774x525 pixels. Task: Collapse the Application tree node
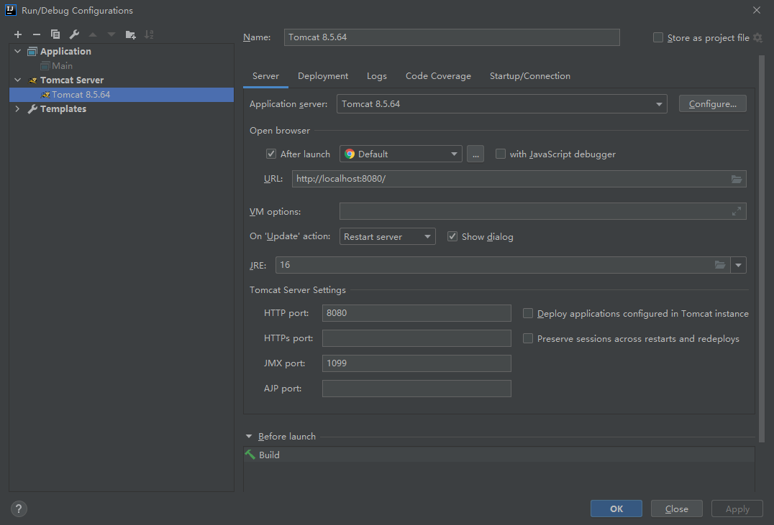(x=18, y=51)
